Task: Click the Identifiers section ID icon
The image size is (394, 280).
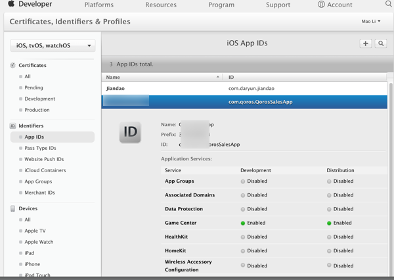Action: pyautogui.click(x=13, y=126)
